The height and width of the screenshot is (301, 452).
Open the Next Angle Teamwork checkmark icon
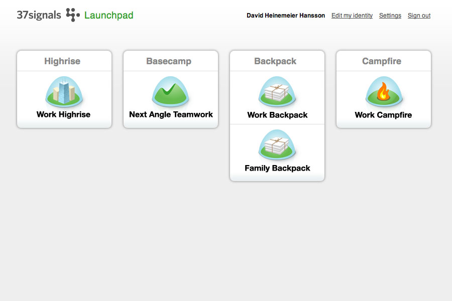pos(170,91)
